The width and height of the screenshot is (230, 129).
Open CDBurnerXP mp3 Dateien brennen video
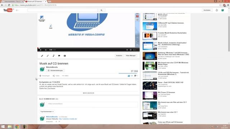171,23
